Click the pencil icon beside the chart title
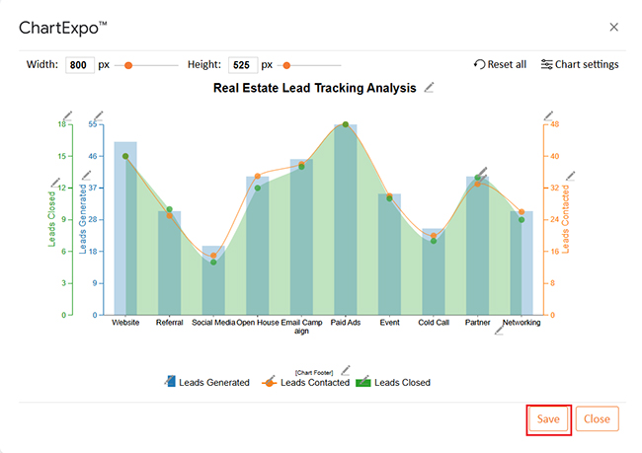This screenshot has height=453, width=642. pos(429,88)
